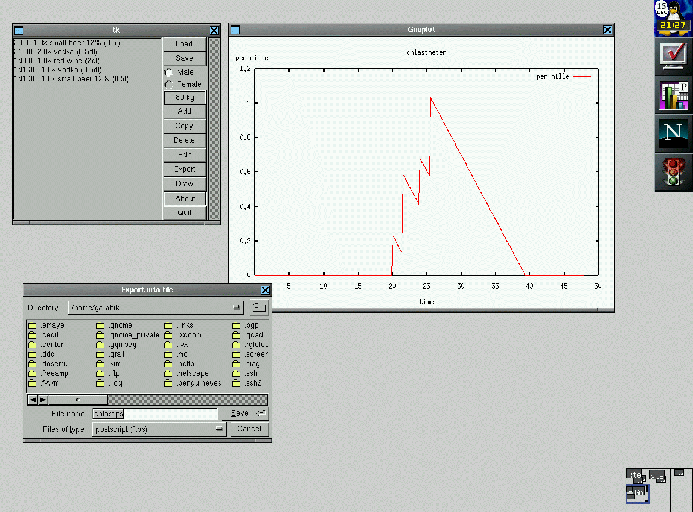This screenshot has height=512, width=693.
Task: Open the Files of type dropdown
Action: (220, 429)
